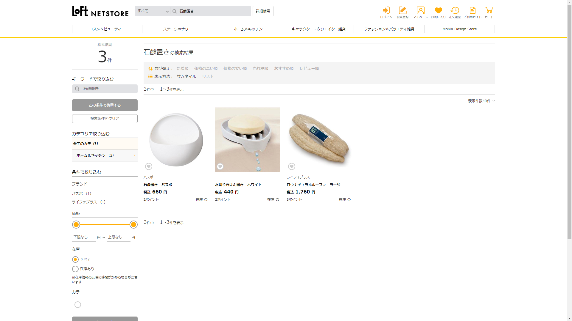The height and width of the screenshot is (321, 572).
Task: Favorite the バスポ soap dish heart icon
Action: (x=149, y=166)
